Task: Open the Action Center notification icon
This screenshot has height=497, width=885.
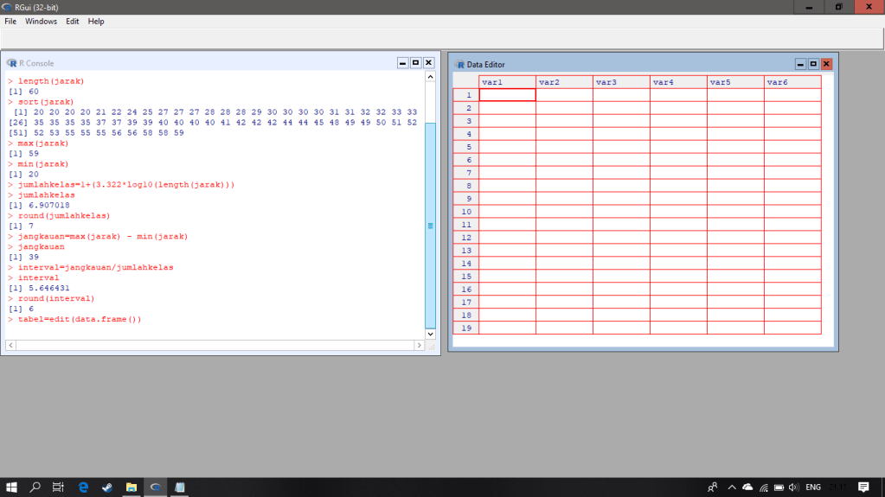Action: click(x=862, y=487)
